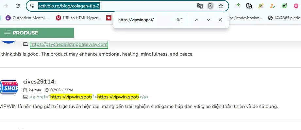Open the pink shield U extension
This screenshot has width=301, height=130.
296,6
